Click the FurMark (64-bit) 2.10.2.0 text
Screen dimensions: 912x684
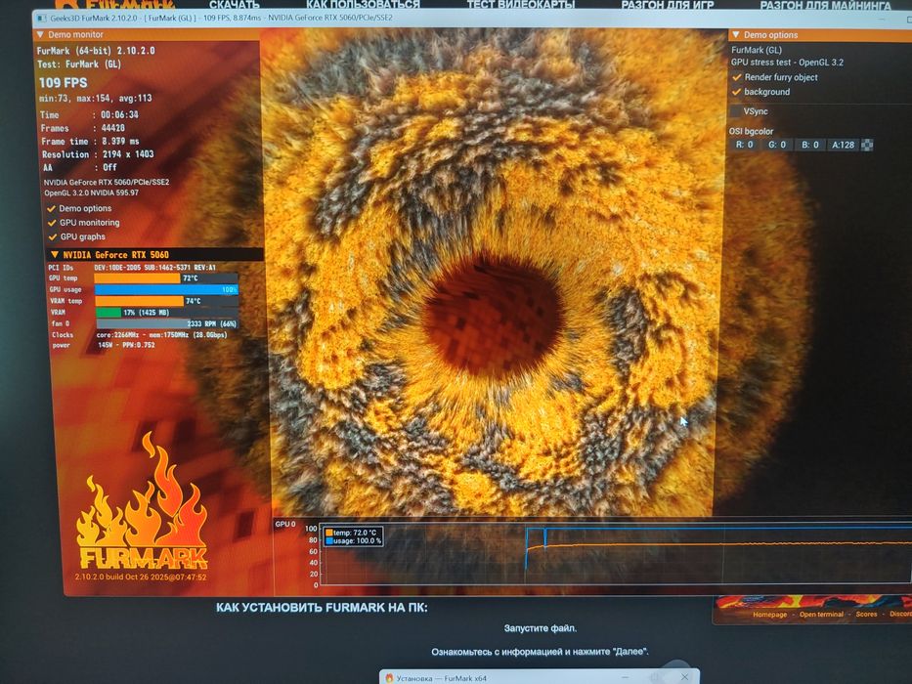click(96, 51)
